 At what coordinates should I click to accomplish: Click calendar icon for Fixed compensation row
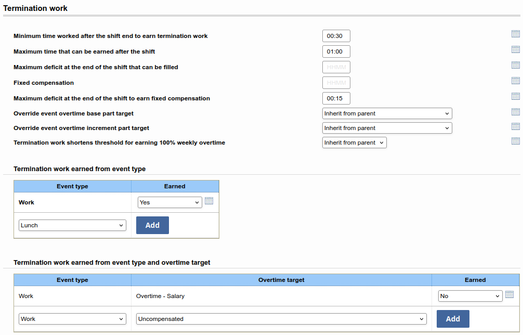click(515, 81)
